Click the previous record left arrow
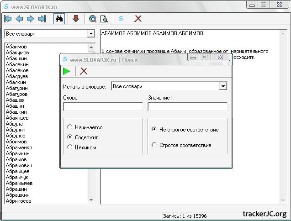 click(19, 19)
